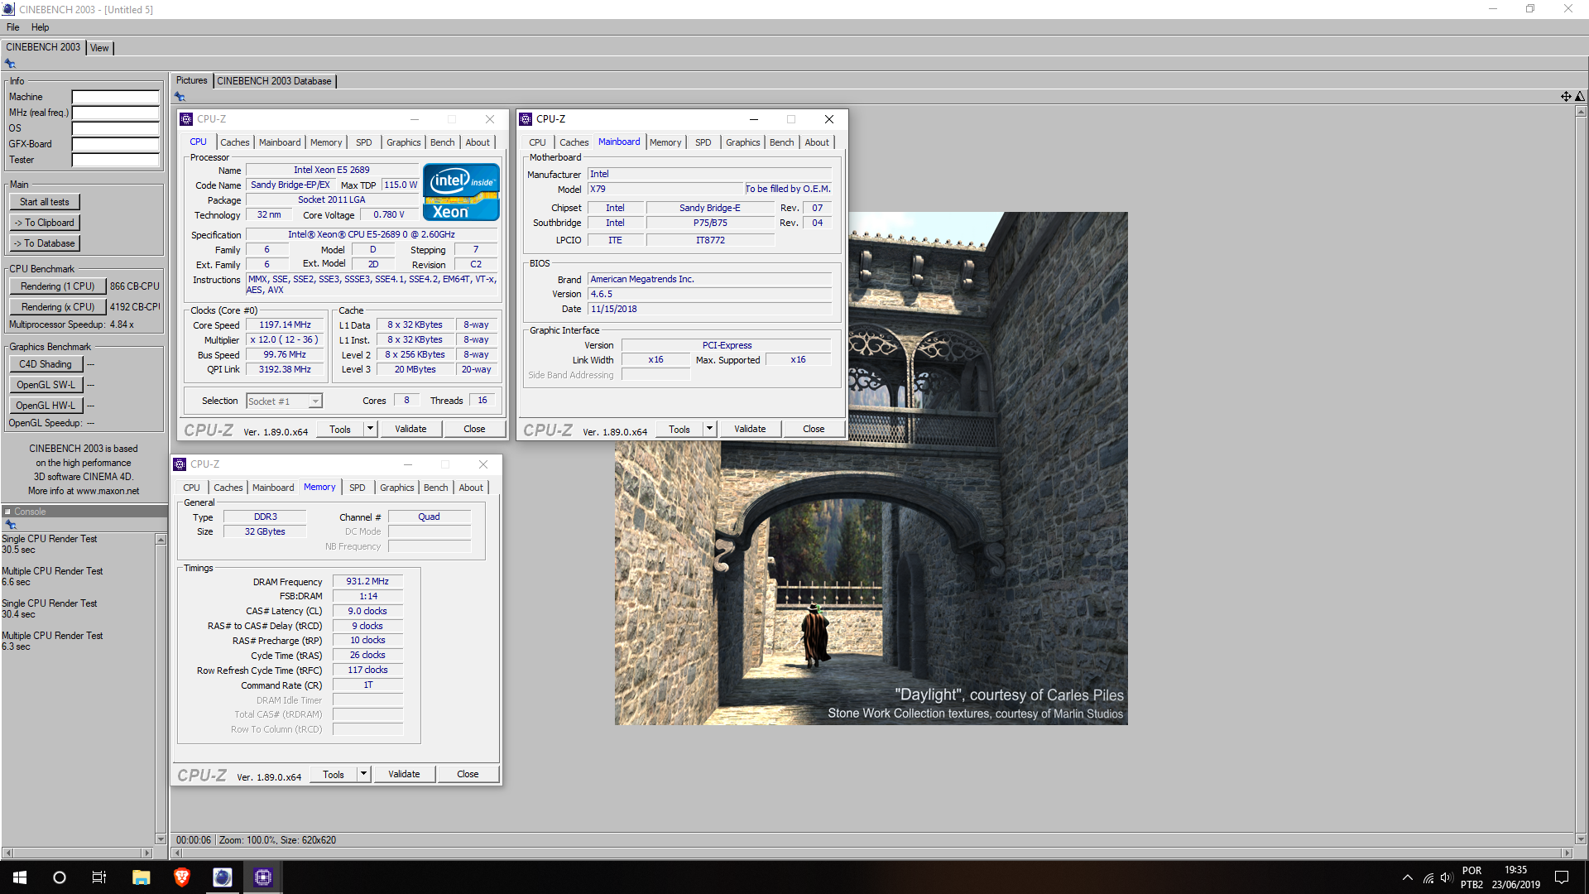The image size is (1589, 894).
Task: Click the MHz (real freq.) input field
Action: click(115, 113)
